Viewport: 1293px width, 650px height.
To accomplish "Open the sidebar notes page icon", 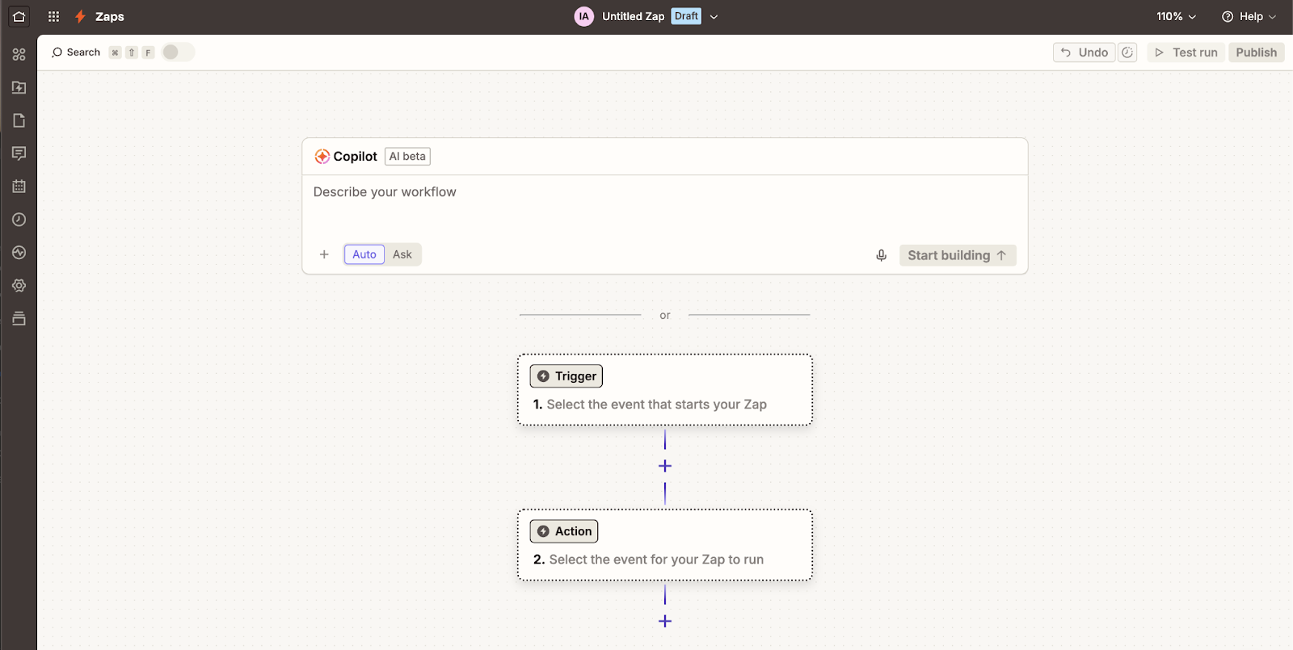I will (19, 120).
